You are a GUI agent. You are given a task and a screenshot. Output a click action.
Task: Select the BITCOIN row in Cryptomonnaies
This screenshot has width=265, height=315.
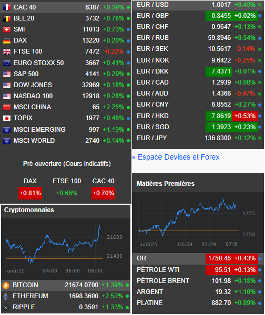tap(66, 285)
